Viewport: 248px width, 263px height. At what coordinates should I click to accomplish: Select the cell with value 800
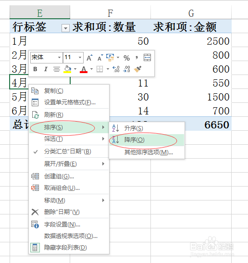[x=191, y=54]
